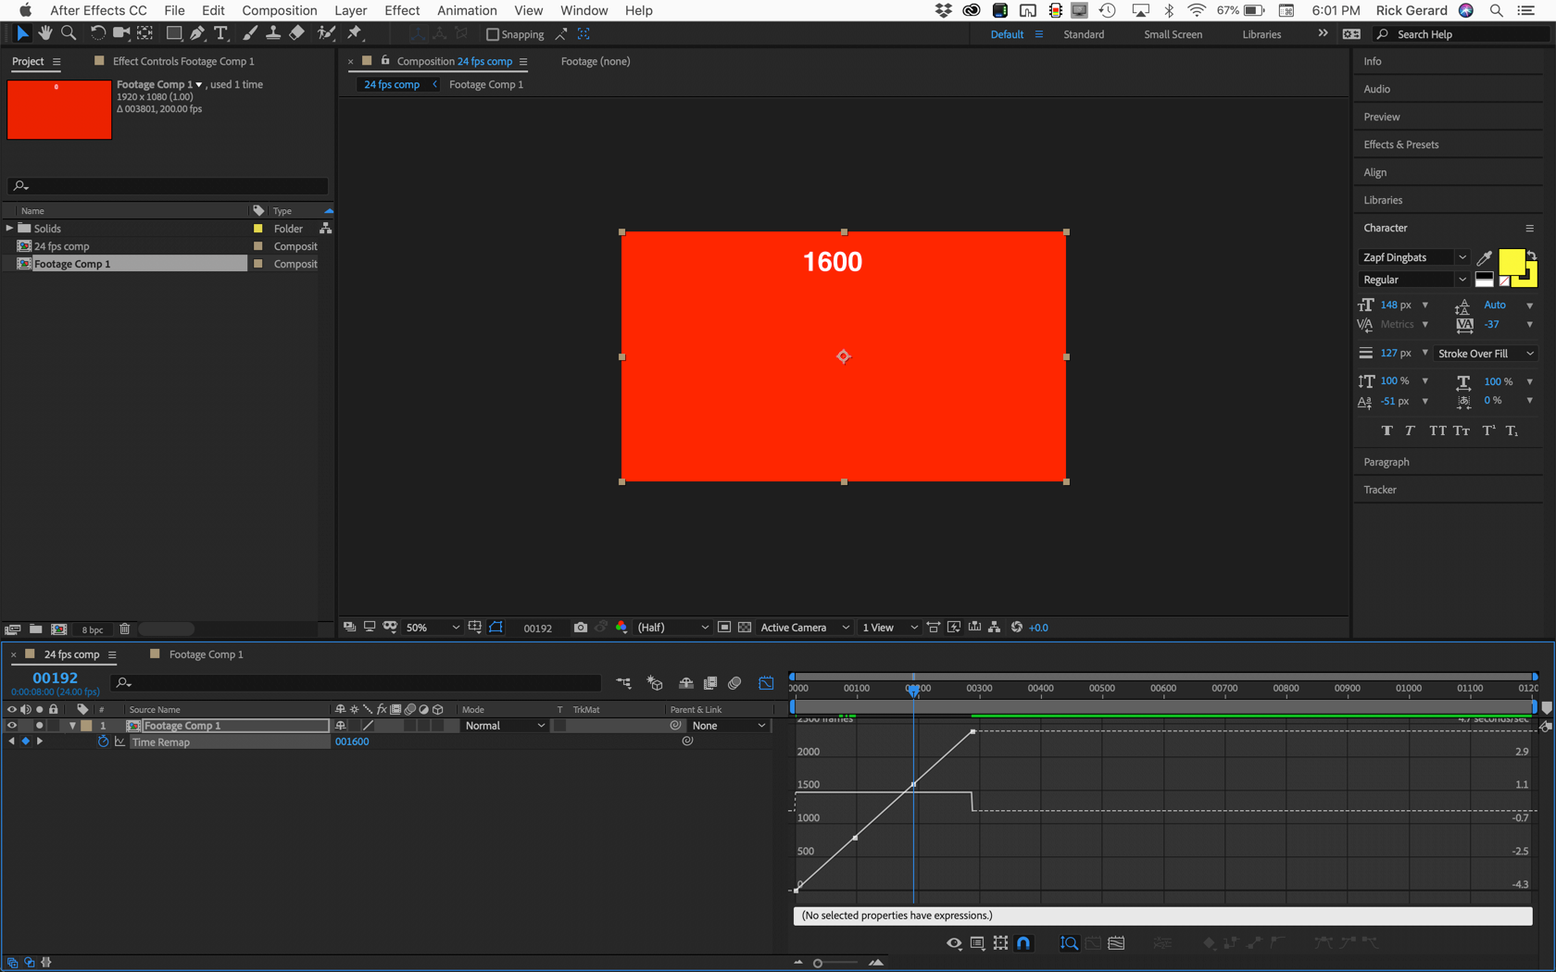Delete selected project item with trash icon
The height and width of the screenshot is (972, 1556).
[125, 629]
